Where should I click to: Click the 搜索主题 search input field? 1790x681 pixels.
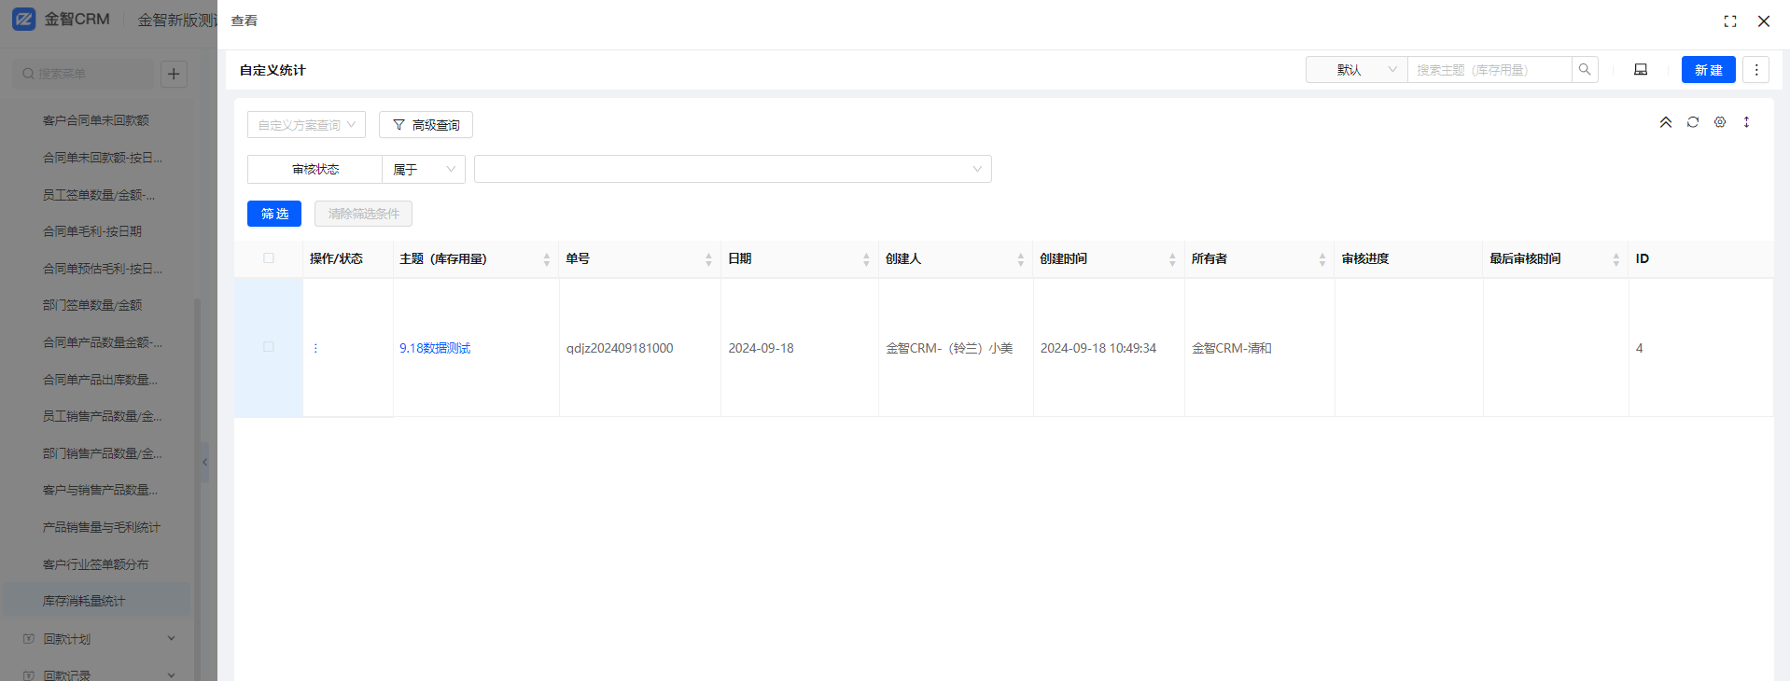pyautogui.click(x=1488, y=70)
